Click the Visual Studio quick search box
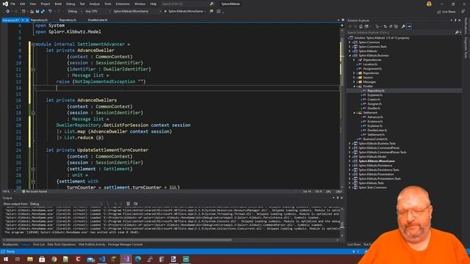The height and width of the screenshot is (264, 470). click(x=184, y=4)
